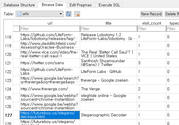The height and width of the screenshot is (125, 179).
Task: Select the github.com/LifeForm-Labs url in row 122
Action: pyautogui.click(x=50, y=71)
